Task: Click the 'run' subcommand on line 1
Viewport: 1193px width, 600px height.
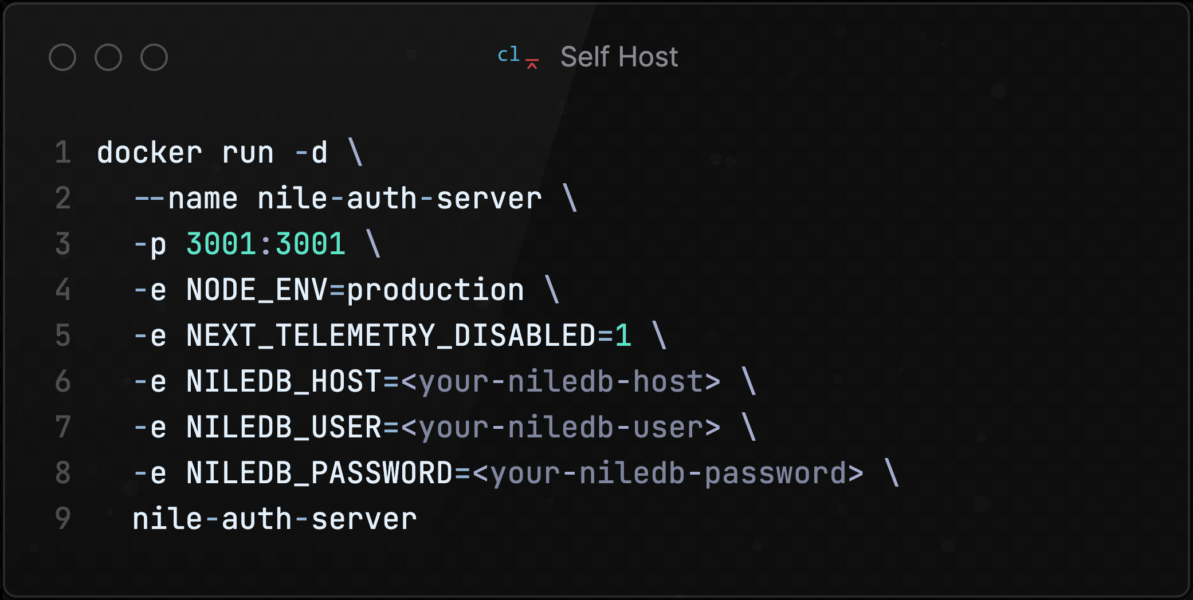Action: (248, 153)
